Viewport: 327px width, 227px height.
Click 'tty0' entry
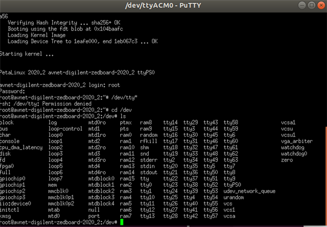146,185
